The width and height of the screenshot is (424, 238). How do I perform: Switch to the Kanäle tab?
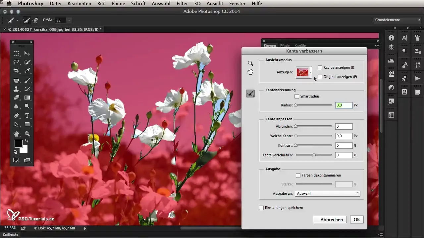click(x=300, y=46)
